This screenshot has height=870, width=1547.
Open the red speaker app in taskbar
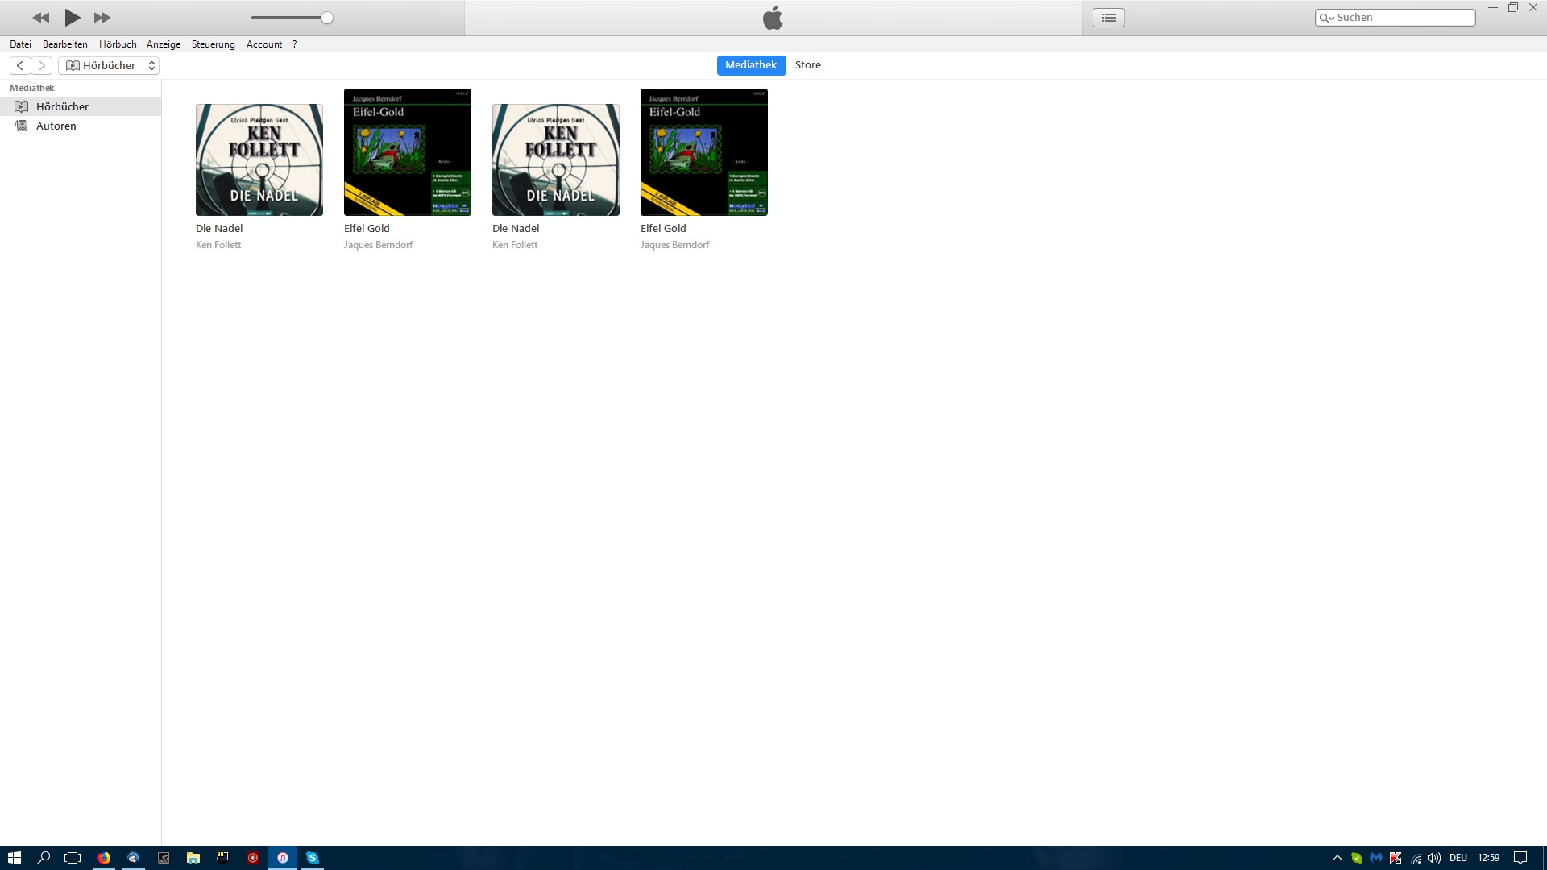(x=253, y=858)
